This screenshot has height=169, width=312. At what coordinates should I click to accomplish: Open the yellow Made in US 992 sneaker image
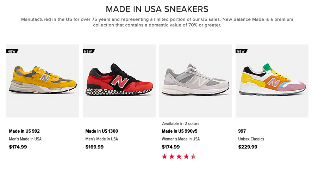[x=43, y=80]
